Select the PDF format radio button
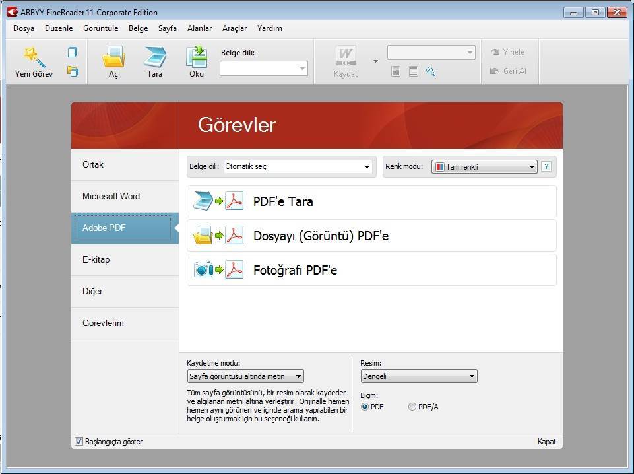The width and height of the screenshot is (634, 474). pos(365,407)
